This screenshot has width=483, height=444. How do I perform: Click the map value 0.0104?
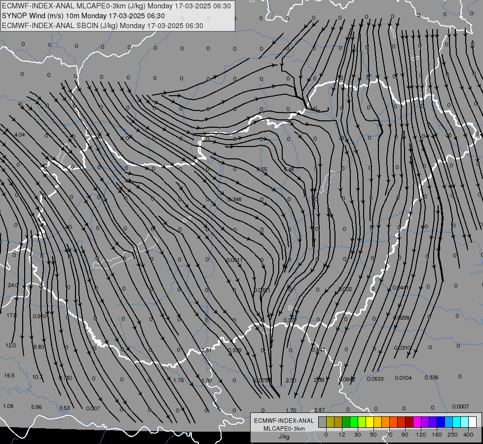tap(403, 378)
